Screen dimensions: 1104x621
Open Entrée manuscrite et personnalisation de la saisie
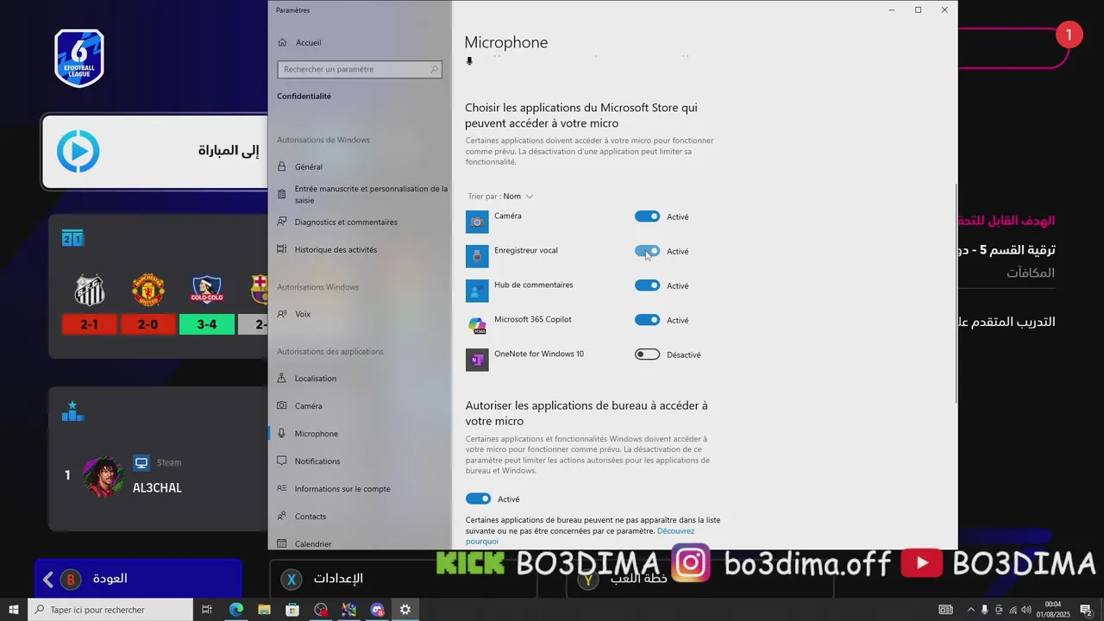pos(360,194)
